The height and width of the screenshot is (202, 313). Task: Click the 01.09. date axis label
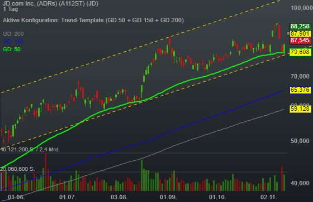(x=168, y=197)
